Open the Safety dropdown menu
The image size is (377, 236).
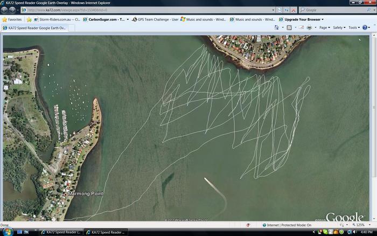339,27
